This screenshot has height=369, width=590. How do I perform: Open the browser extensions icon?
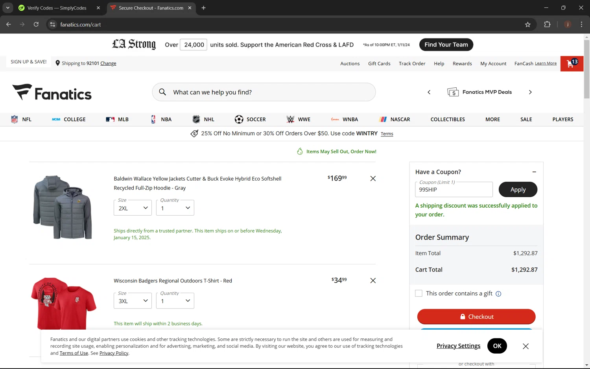[x=547, y=24]
